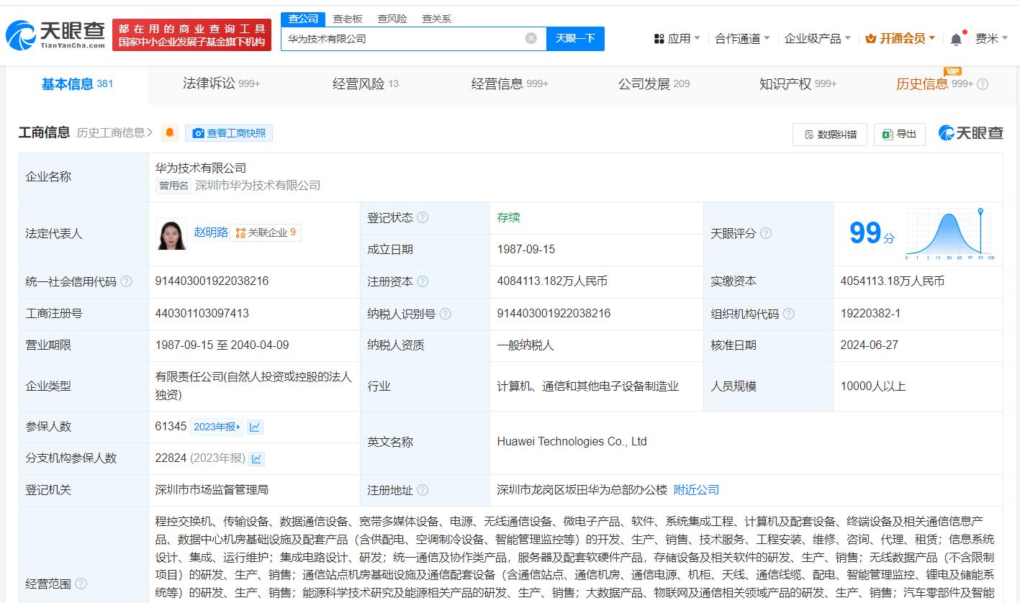
Task: Select the registered capital 4084113.182万人民币
Action: pos(552,281)
